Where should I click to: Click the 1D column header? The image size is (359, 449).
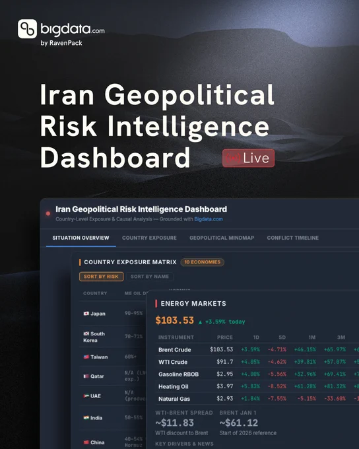point(256,337)
